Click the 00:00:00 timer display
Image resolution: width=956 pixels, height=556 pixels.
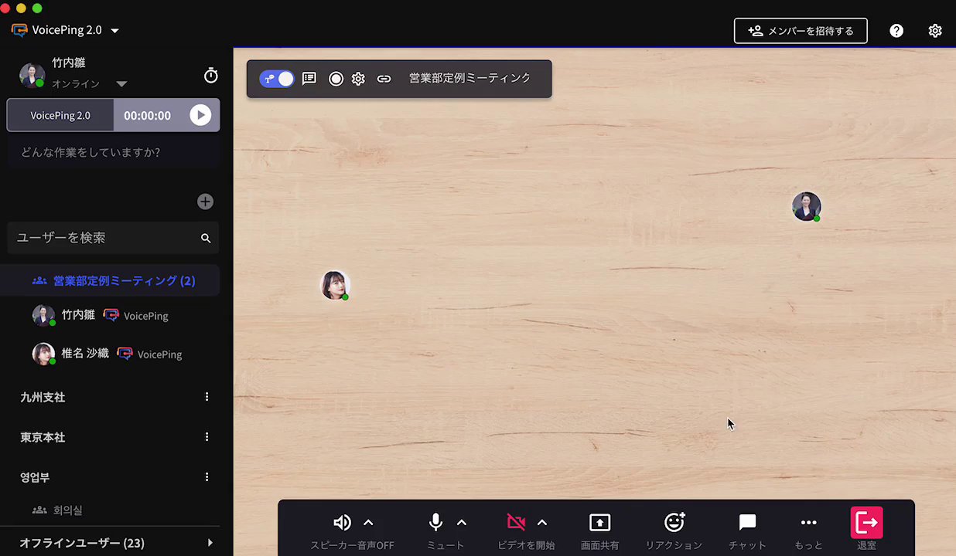point(147,115)
